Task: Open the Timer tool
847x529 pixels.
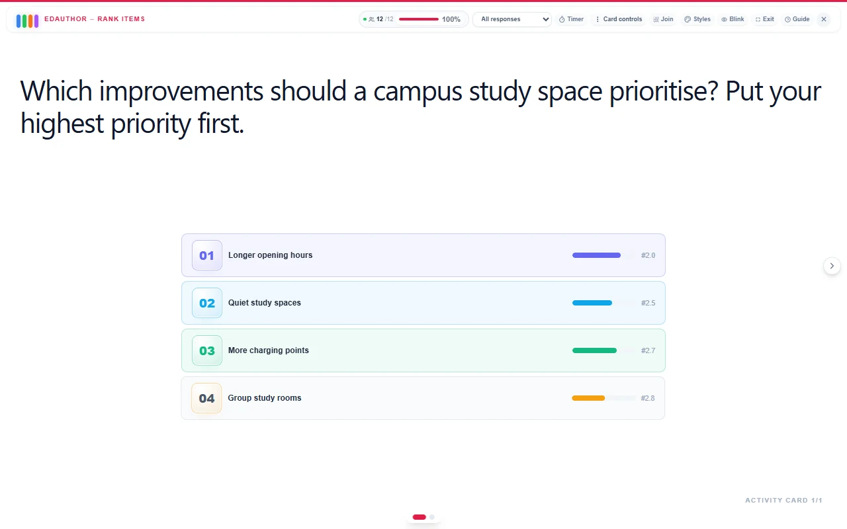Action: 571,19
